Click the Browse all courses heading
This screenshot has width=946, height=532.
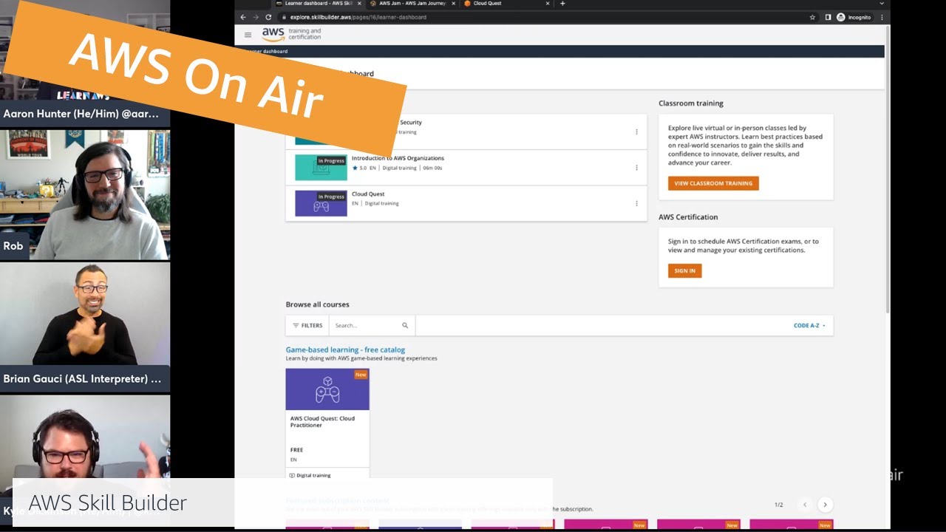317,304
